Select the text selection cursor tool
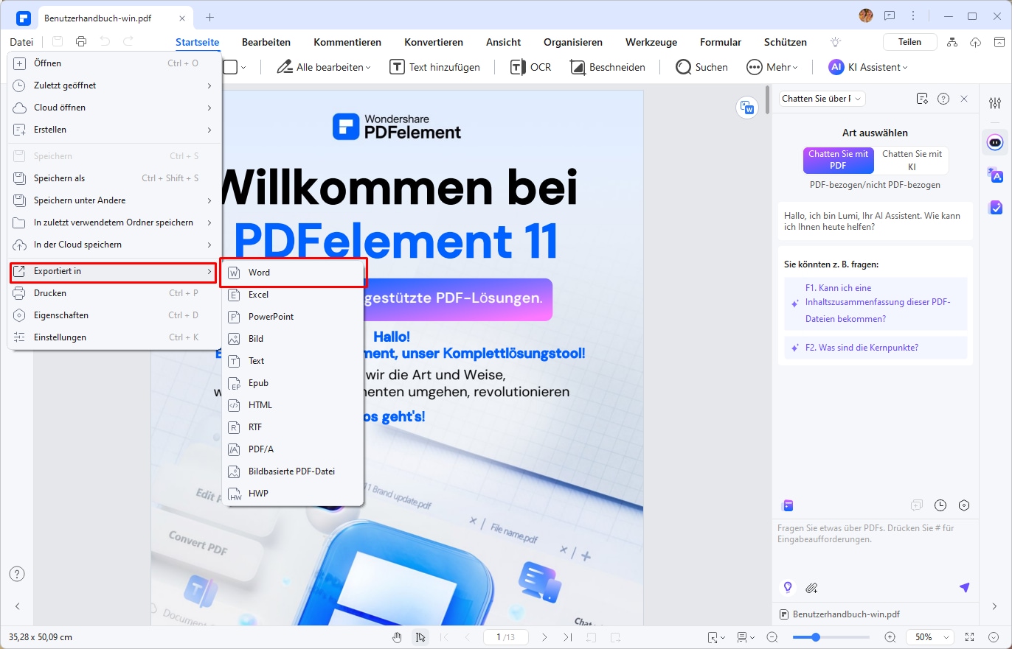Screen dimensions: 1012x649 click(x=420, y=636)
